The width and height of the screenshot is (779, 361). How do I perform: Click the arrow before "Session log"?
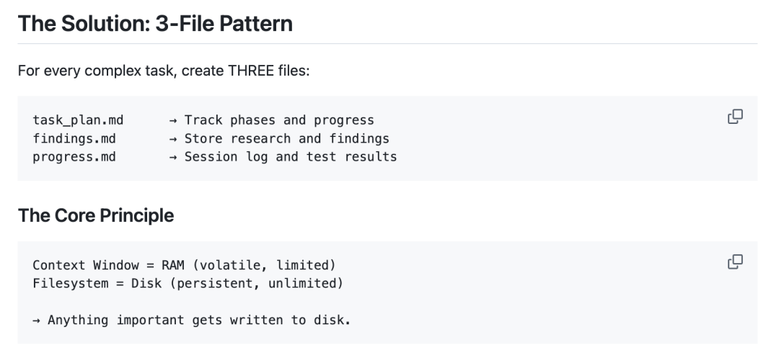click(172, 156)
